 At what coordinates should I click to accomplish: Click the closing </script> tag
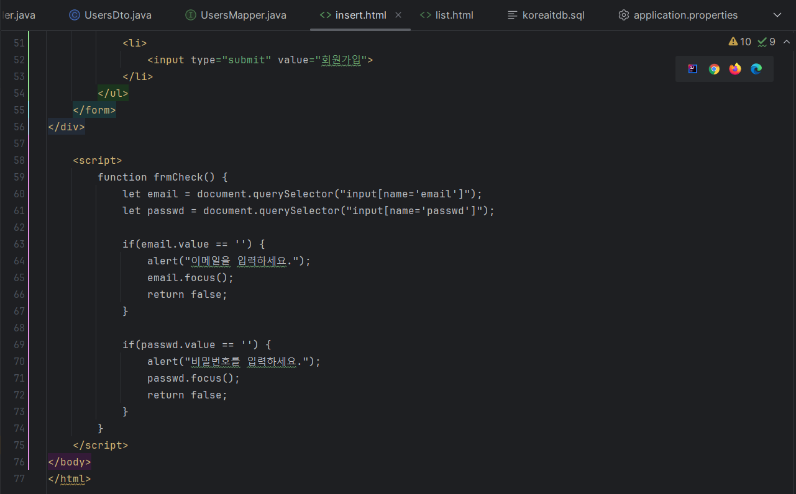point(101,445)
